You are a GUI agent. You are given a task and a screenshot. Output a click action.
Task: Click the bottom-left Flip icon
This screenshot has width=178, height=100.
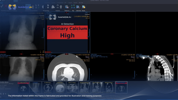point(72,7)
